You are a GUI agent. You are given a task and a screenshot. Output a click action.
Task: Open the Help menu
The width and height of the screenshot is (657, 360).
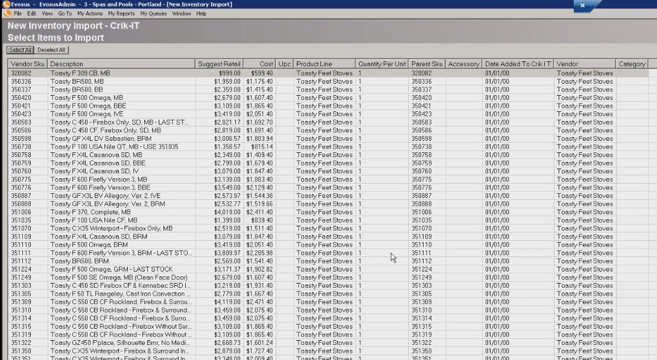(202, 13)
